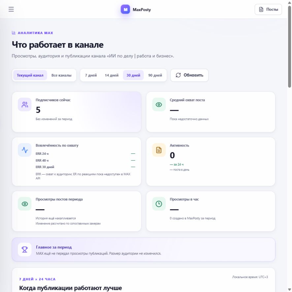The height and width of the screenshot is (292, 292).
Task: Click the subscribers people icon
Action: (x=25, y=105)
